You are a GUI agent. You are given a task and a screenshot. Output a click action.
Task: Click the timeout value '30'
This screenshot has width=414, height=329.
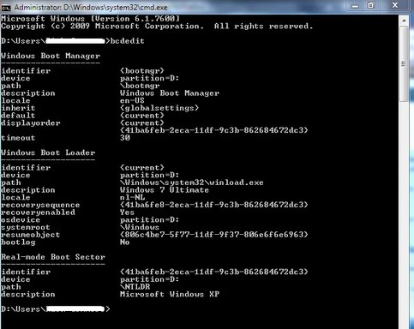pos(125,138)
